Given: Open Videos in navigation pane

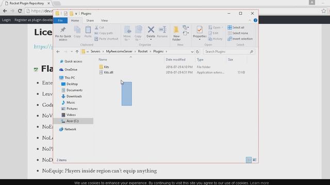Looking at the screenshot, I should point(69,115).
